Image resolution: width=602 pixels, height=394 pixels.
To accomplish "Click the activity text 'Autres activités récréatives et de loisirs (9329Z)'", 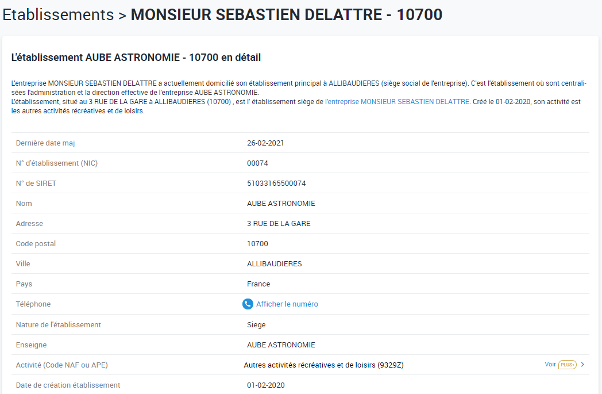I will [323, 365].
